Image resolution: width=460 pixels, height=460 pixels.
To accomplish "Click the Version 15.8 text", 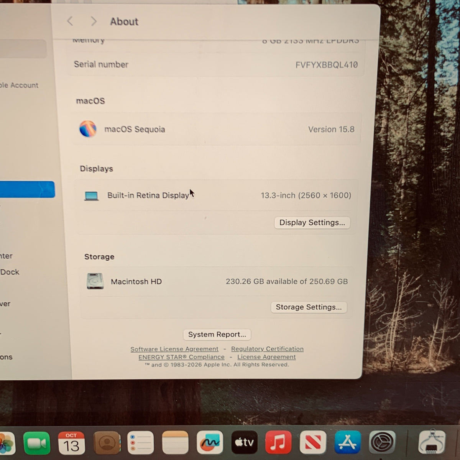I will coord(331,129).
